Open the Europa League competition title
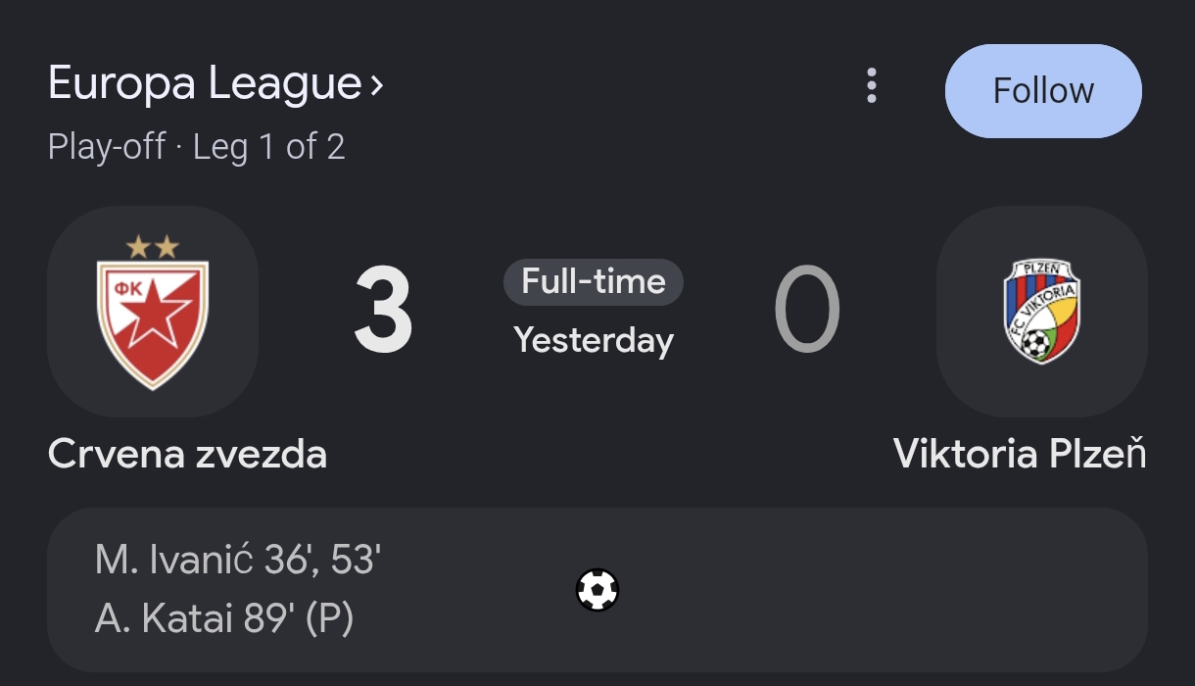 tap(205, 83)
